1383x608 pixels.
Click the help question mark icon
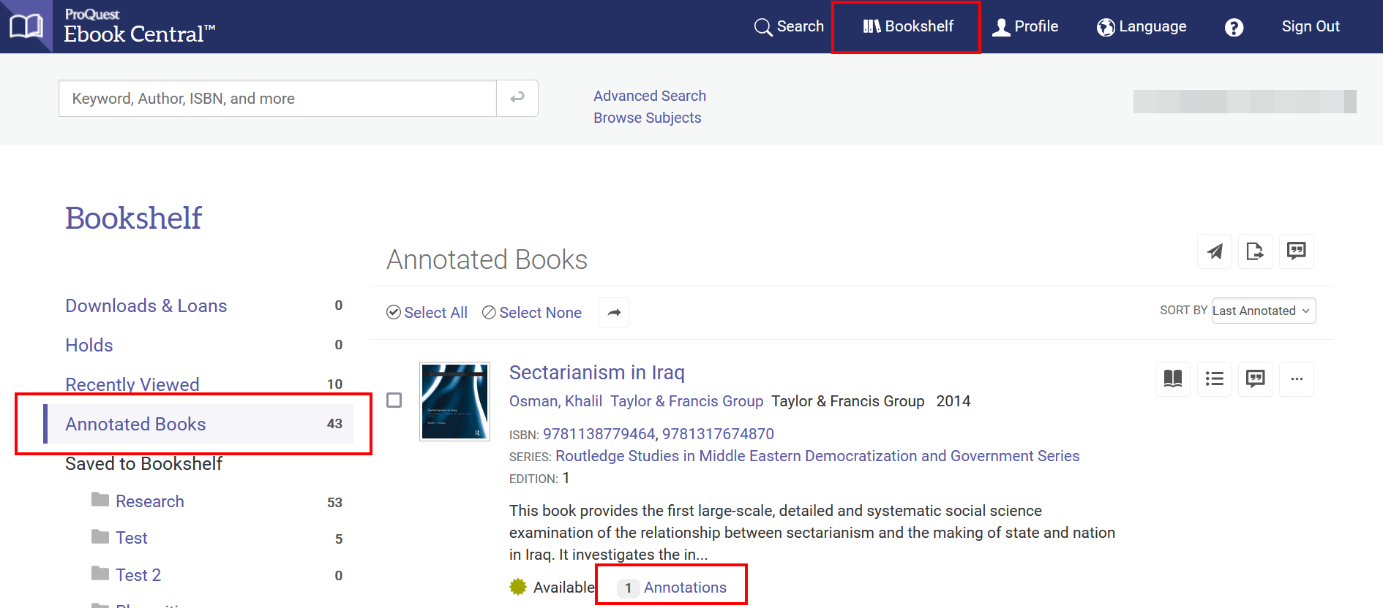(x=1234, y=27)
